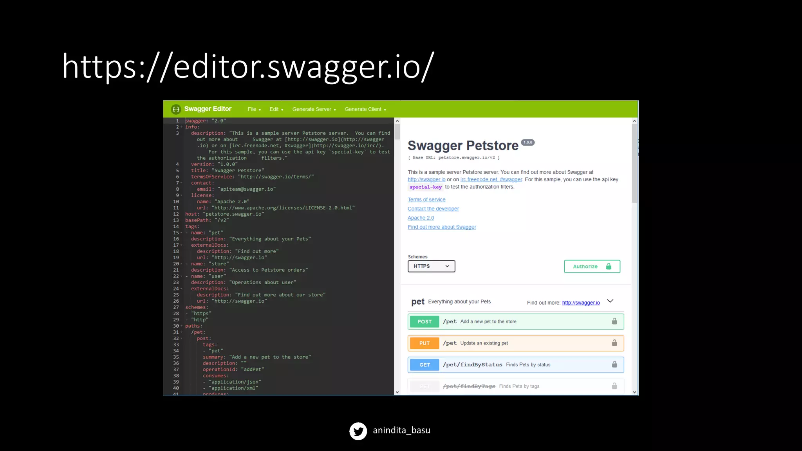
Task: Click the special-key code text
Action: point(426,187)
